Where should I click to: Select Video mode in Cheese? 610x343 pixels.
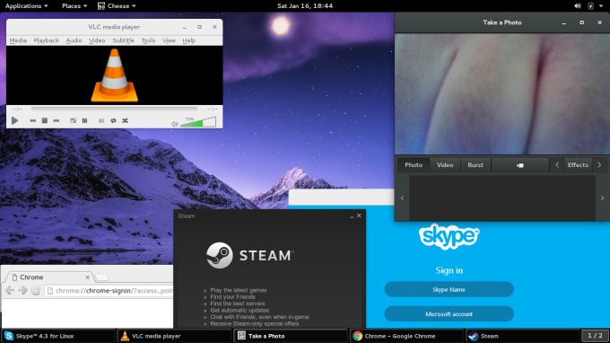[x=445, y=165]
